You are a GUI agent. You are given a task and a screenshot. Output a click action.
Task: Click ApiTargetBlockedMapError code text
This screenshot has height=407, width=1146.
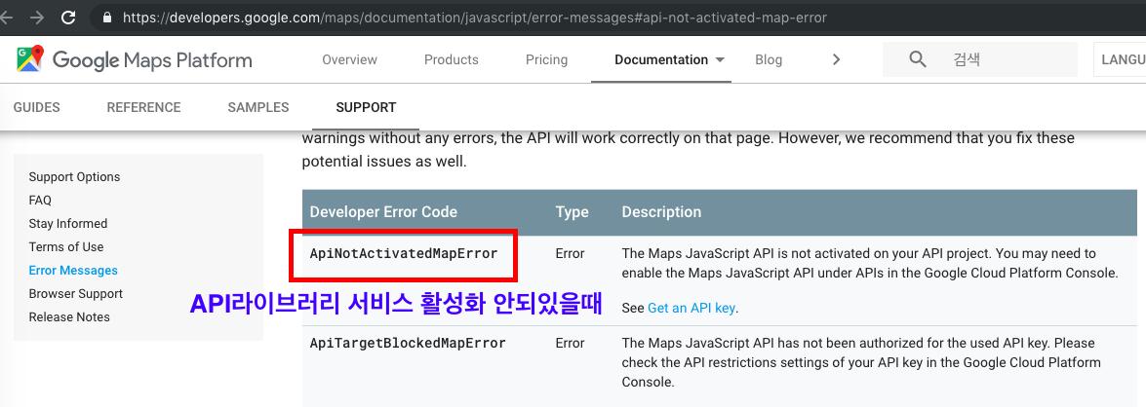coord(407,343)
